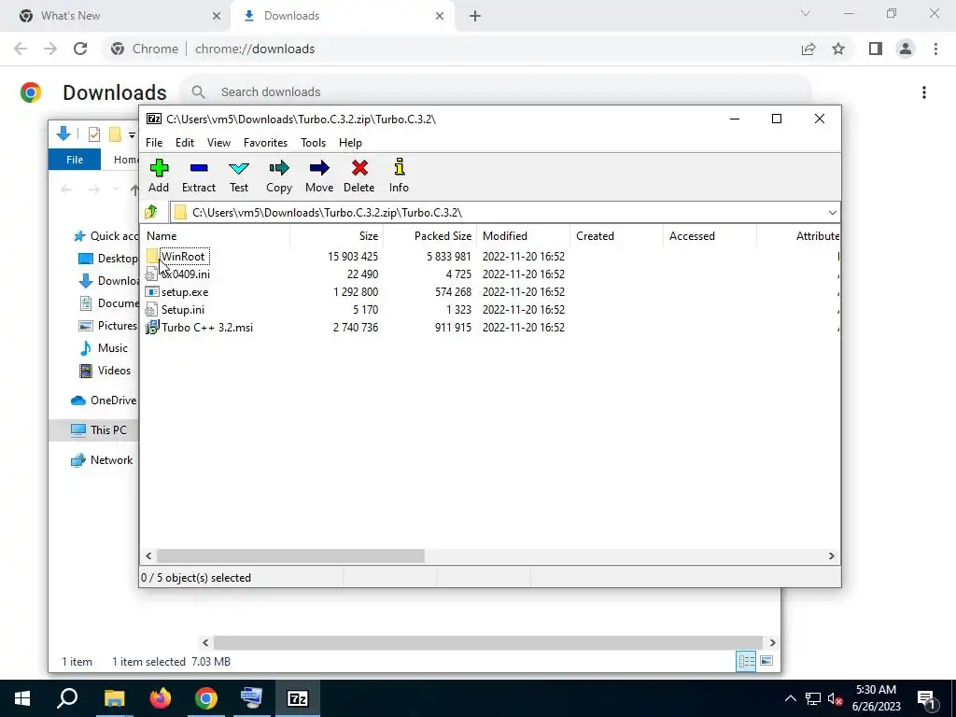This screenshot has height=717, width=956.
Task: Open the File menu in 7-Zip
Action: tap(154, 143)
